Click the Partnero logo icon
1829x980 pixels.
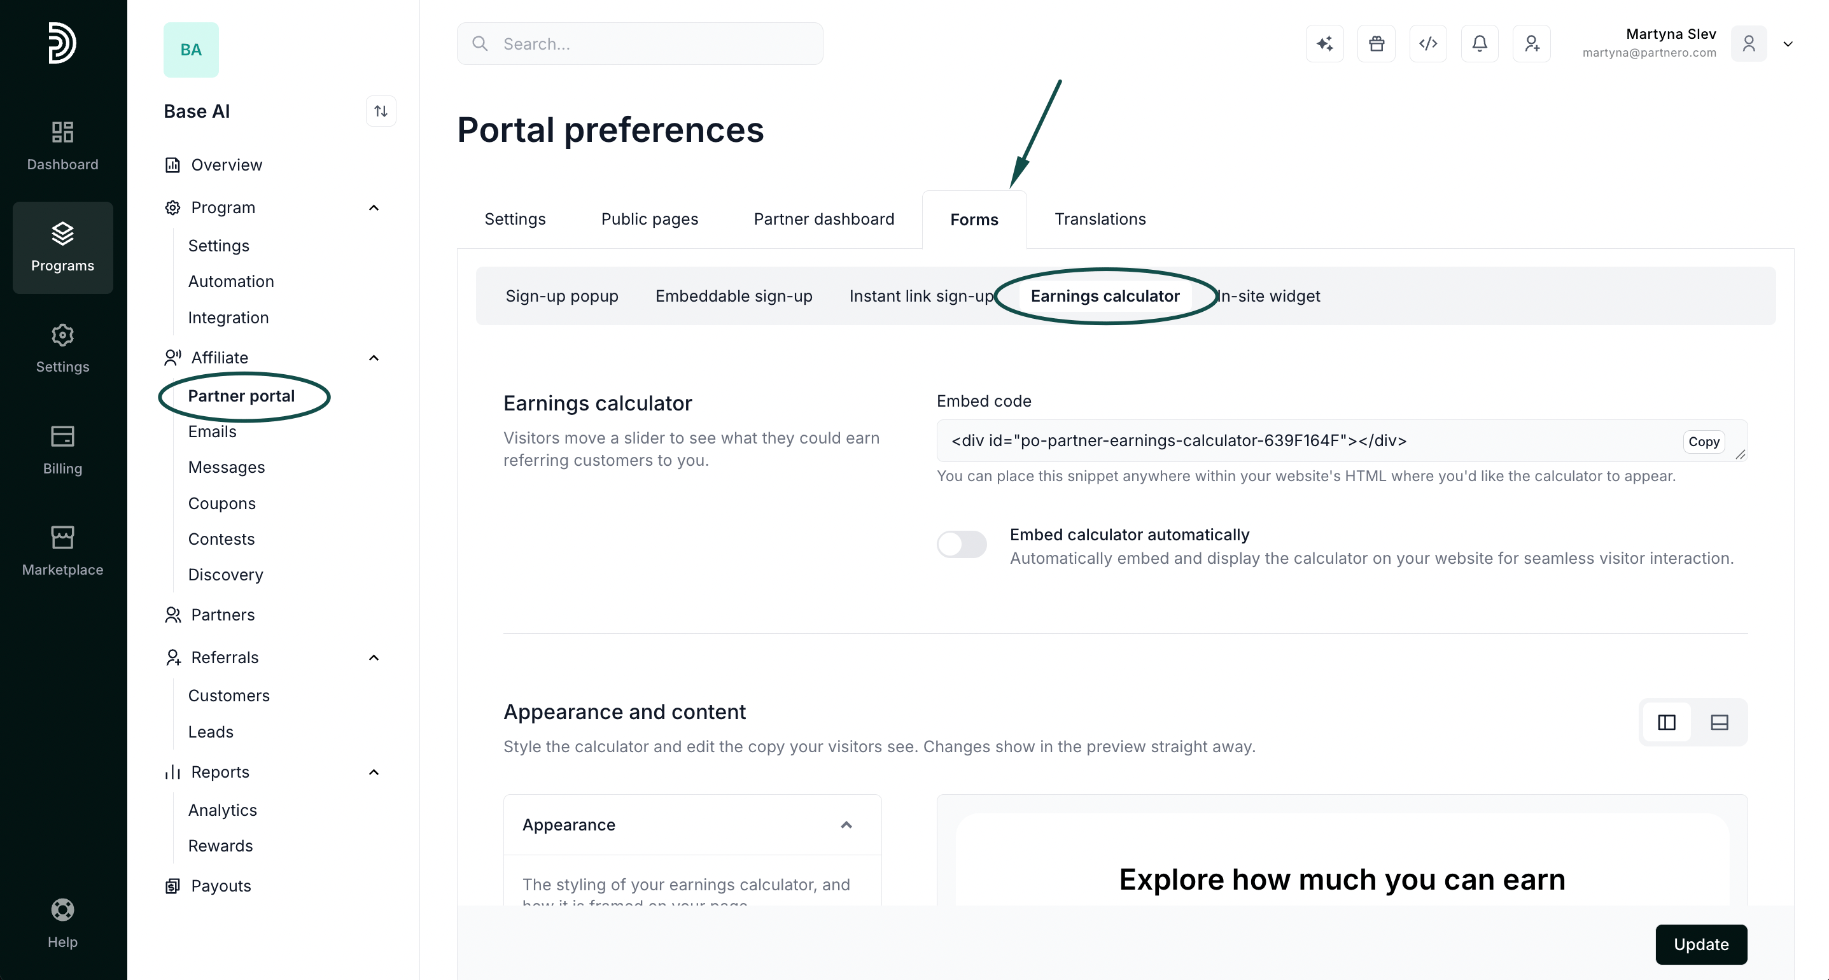(62, 43)
